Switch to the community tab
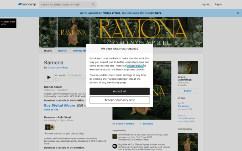Screen dimensions: 242x151 pyautogui.click(x=79, y=51)
